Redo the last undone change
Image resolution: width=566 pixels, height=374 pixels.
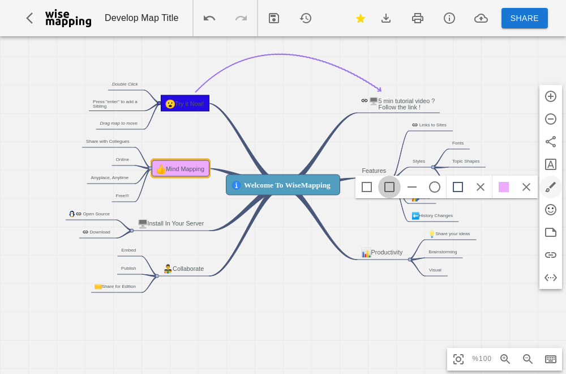click(x=241, y=18)
